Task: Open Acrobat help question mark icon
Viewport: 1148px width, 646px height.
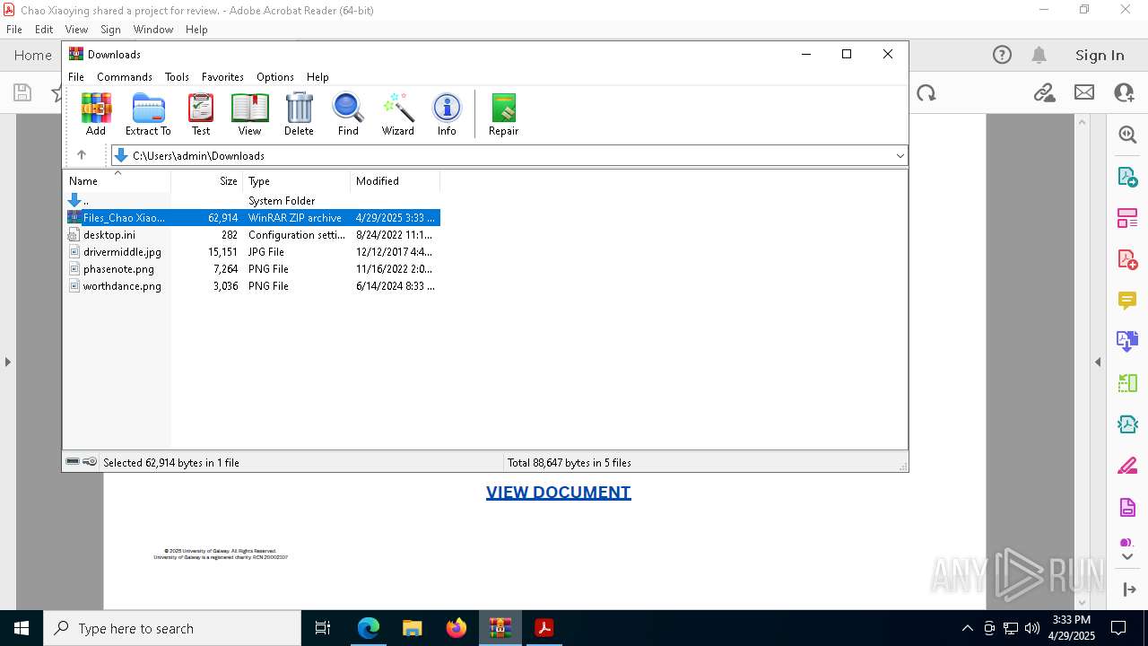Action: point(1002,55)
